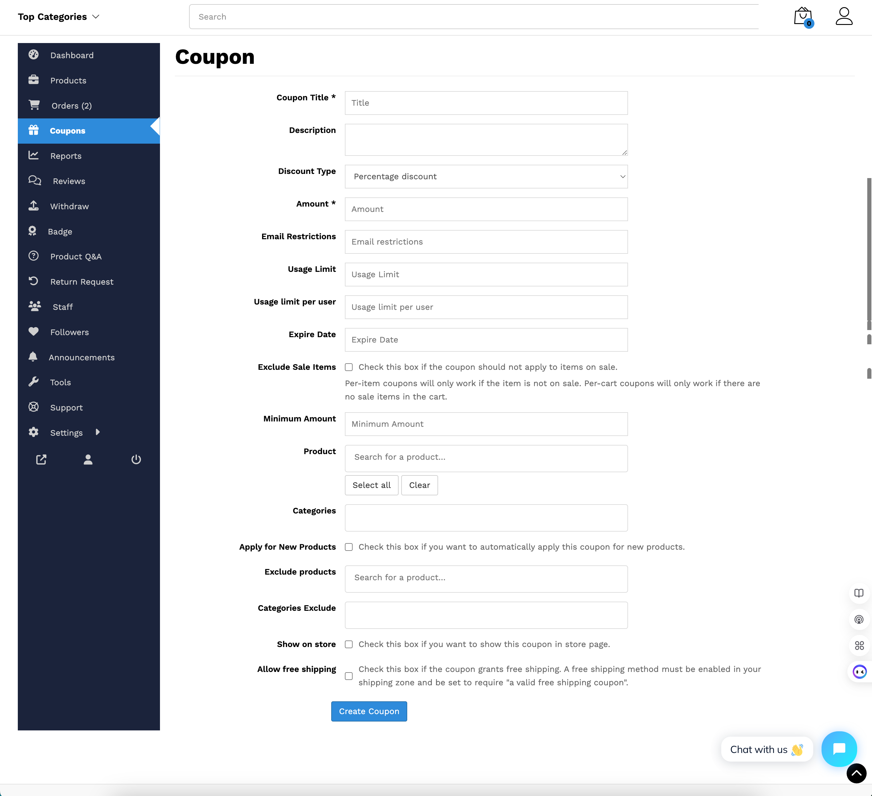The image size is (872, 796).
Task: Tick the Show on store checkbox
Action: click(349, 645)
